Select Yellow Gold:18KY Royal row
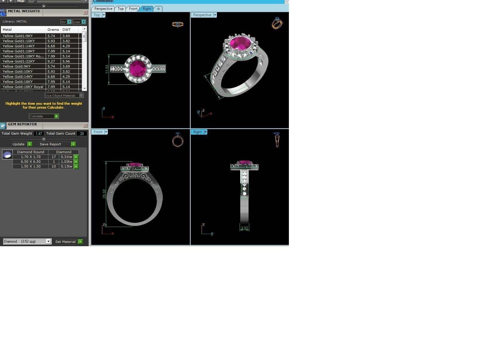The height and width of the screenshot is (359, 478). click(x=41, y=87)
